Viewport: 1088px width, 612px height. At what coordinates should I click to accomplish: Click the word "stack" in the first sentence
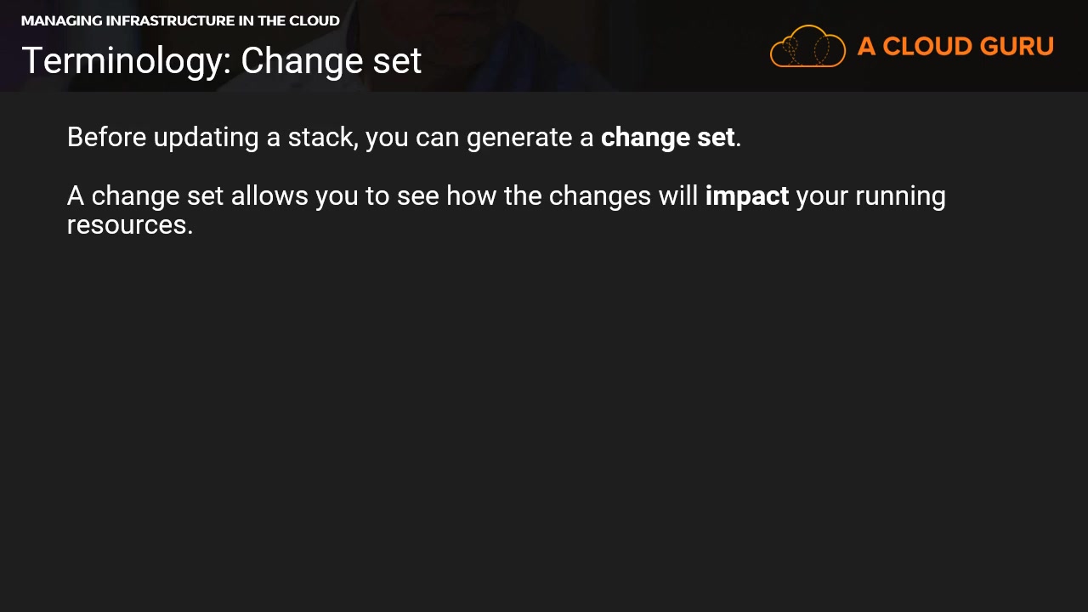[x=322, y=138]
